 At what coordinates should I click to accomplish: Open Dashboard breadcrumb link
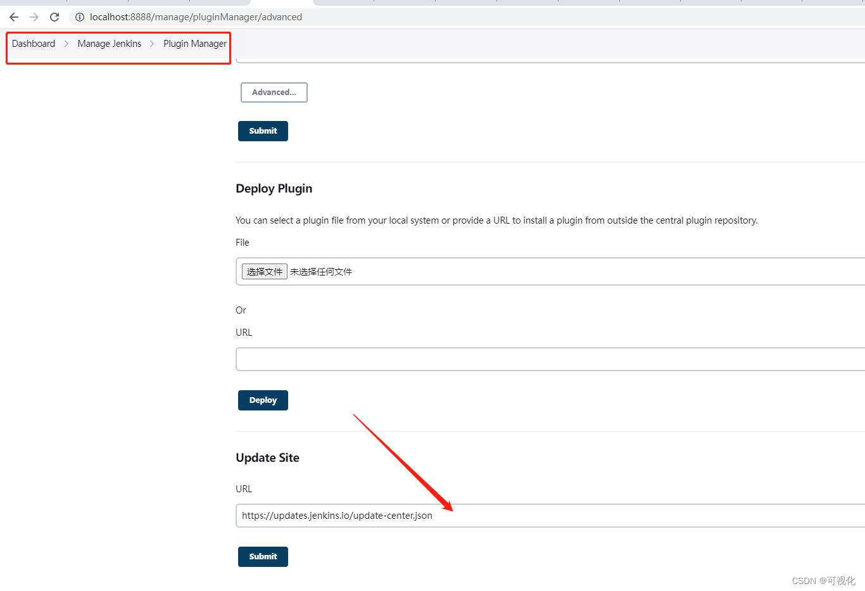point(34,44)
